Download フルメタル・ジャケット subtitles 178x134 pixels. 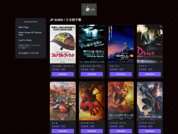63,74
